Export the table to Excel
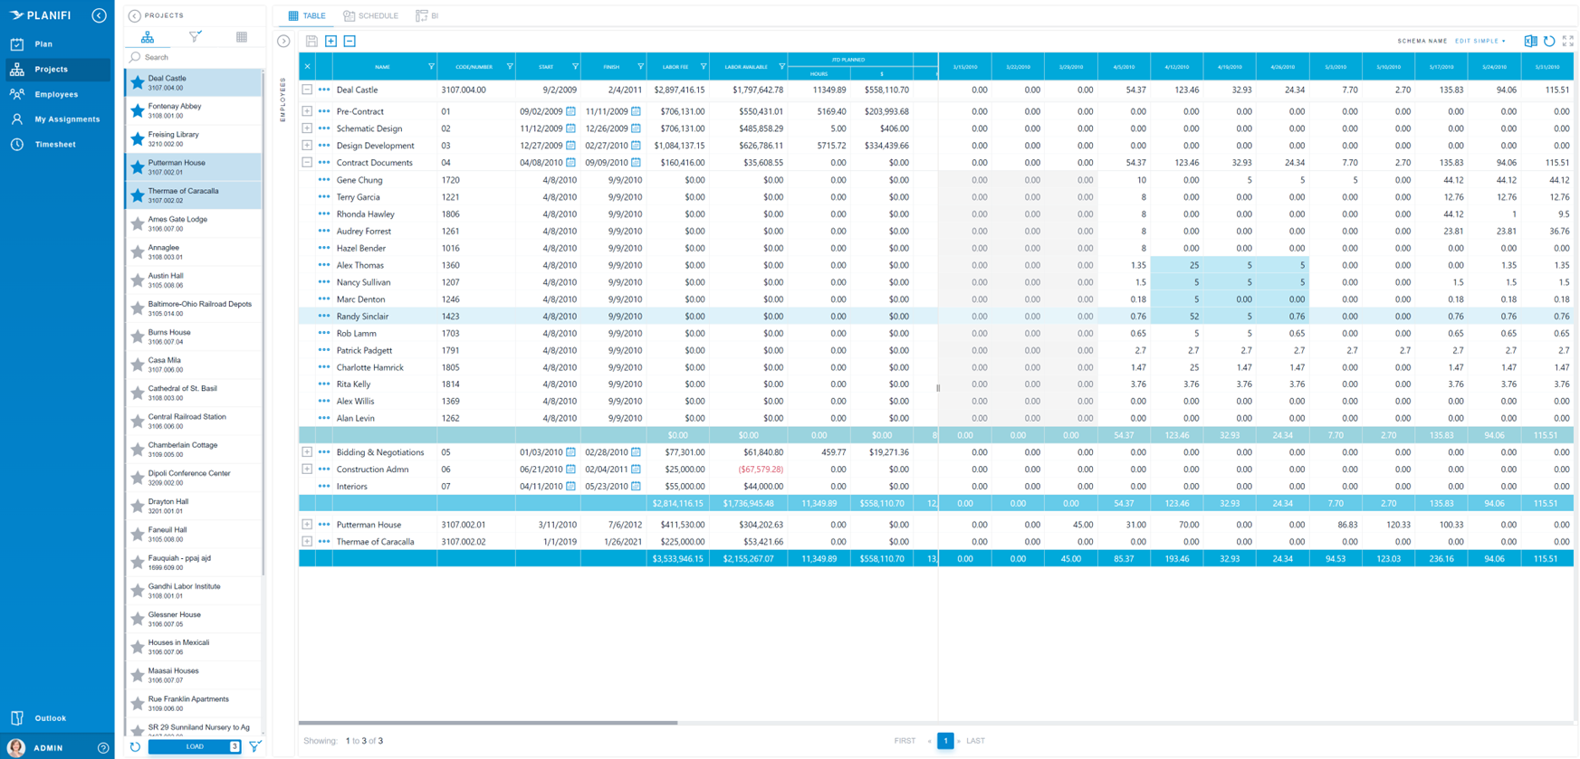 coord(1530,41)
